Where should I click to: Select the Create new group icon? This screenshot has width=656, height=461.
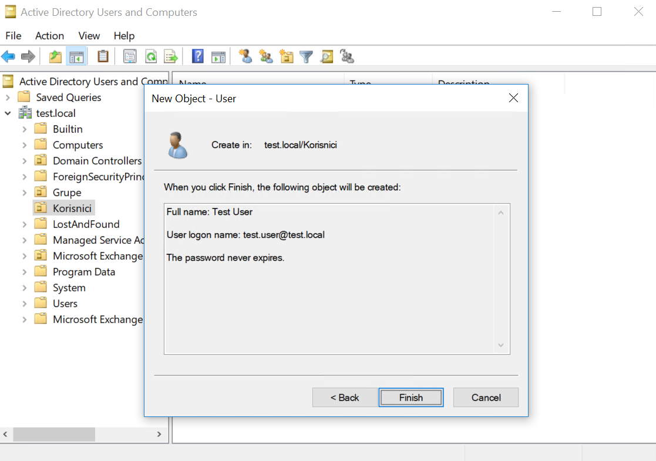265,56
